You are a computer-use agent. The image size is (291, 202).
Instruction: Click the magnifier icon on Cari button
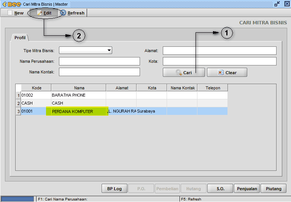coord(178,72)
